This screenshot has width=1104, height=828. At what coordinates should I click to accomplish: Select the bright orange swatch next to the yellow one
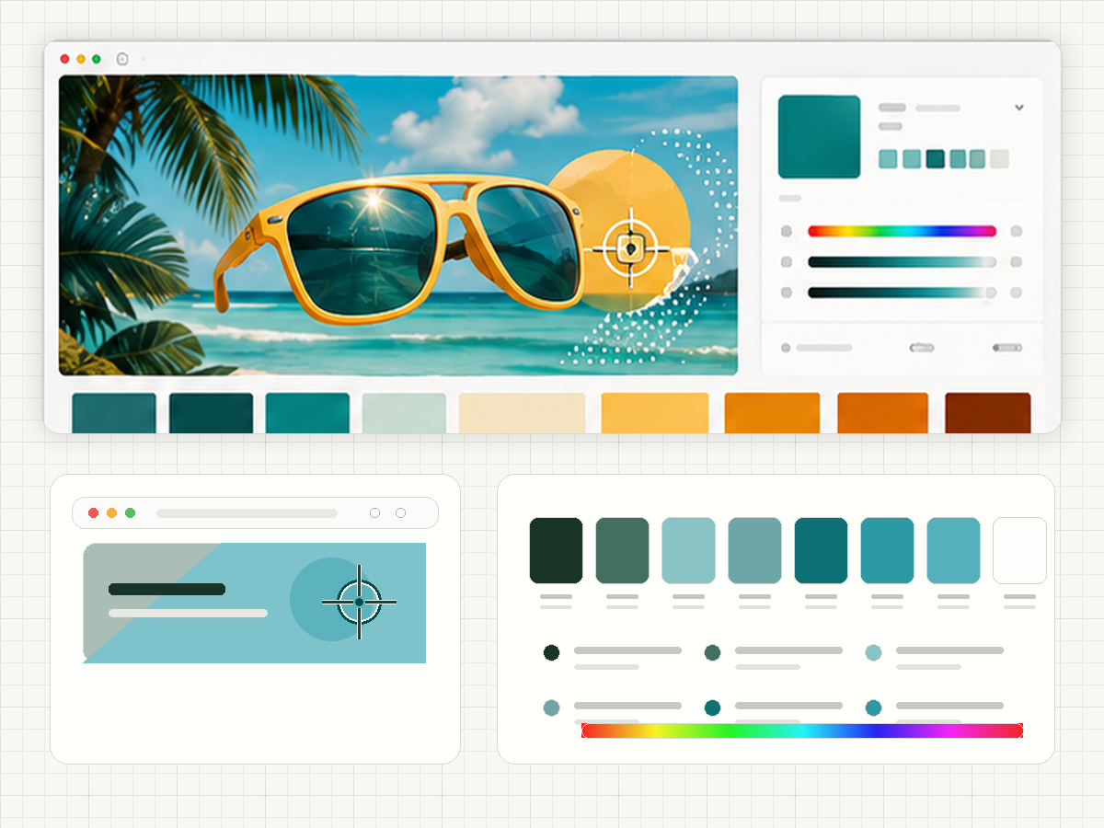click(x=772, y=413)
